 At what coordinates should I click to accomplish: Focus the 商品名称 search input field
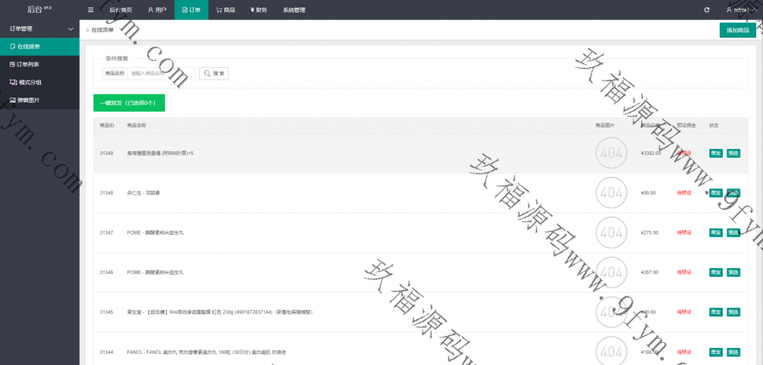coord(160,74)
